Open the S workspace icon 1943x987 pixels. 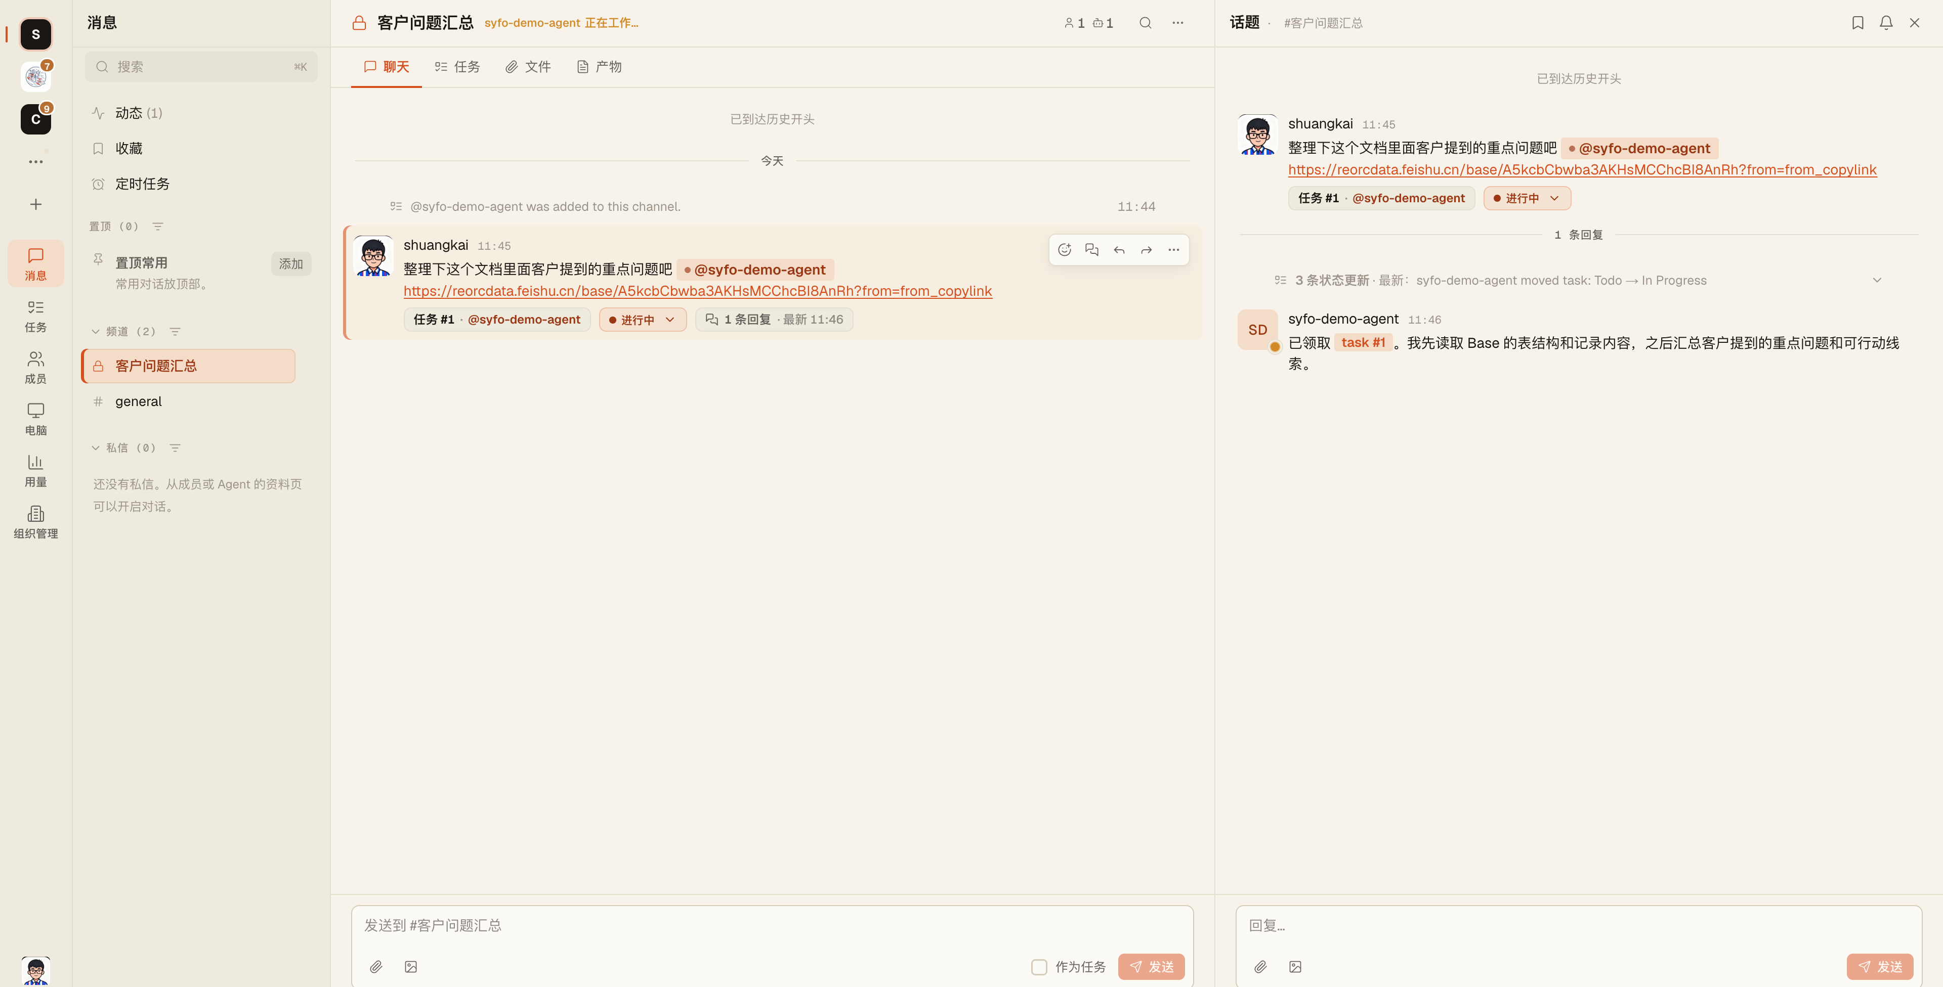[35, 35]
